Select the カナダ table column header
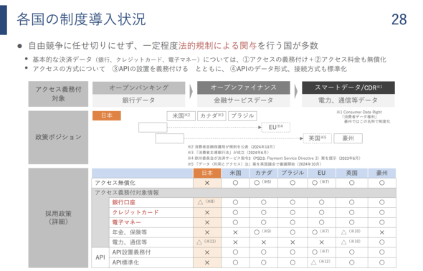Screen dimensions: 423x271 [264, 173]
